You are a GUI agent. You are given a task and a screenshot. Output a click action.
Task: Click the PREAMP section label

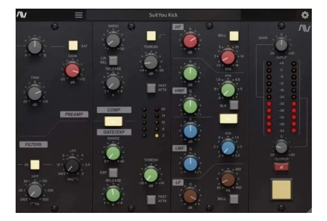(74, 114)
